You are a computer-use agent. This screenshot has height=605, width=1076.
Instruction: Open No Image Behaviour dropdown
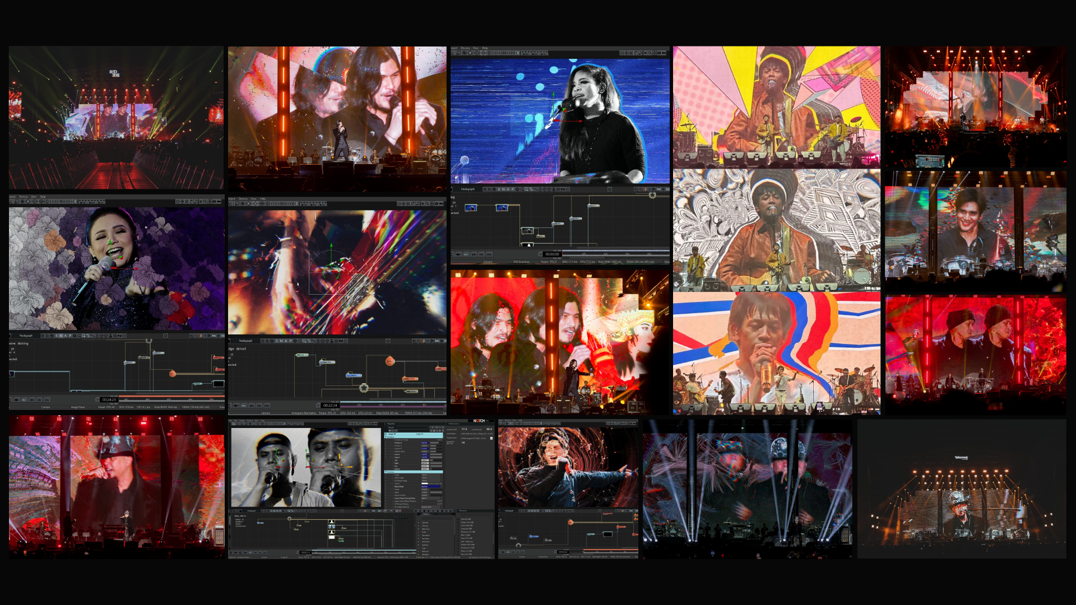tap(432, 507)
